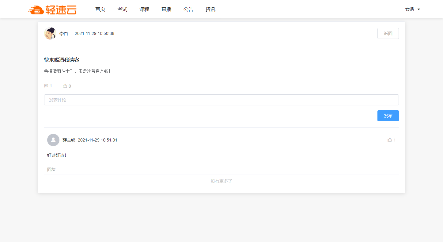Click the post title 快来喝酒我请客
443x242 pixels.
pos(62,60)
